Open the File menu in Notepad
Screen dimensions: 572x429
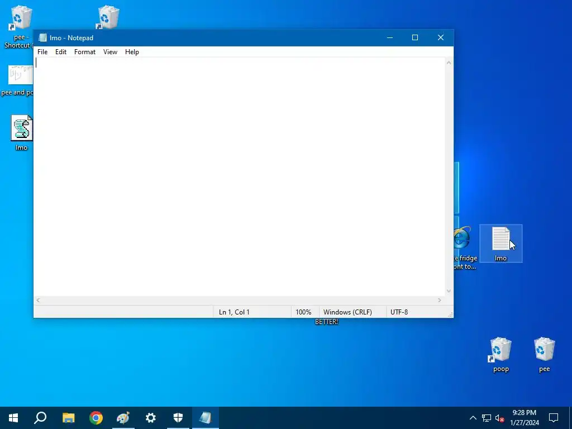pos(42,52)
